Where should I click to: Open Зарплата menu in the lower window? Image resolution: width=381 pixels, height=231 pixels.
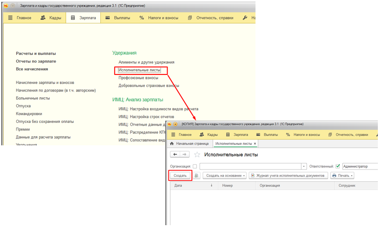(x=237, y=135)
